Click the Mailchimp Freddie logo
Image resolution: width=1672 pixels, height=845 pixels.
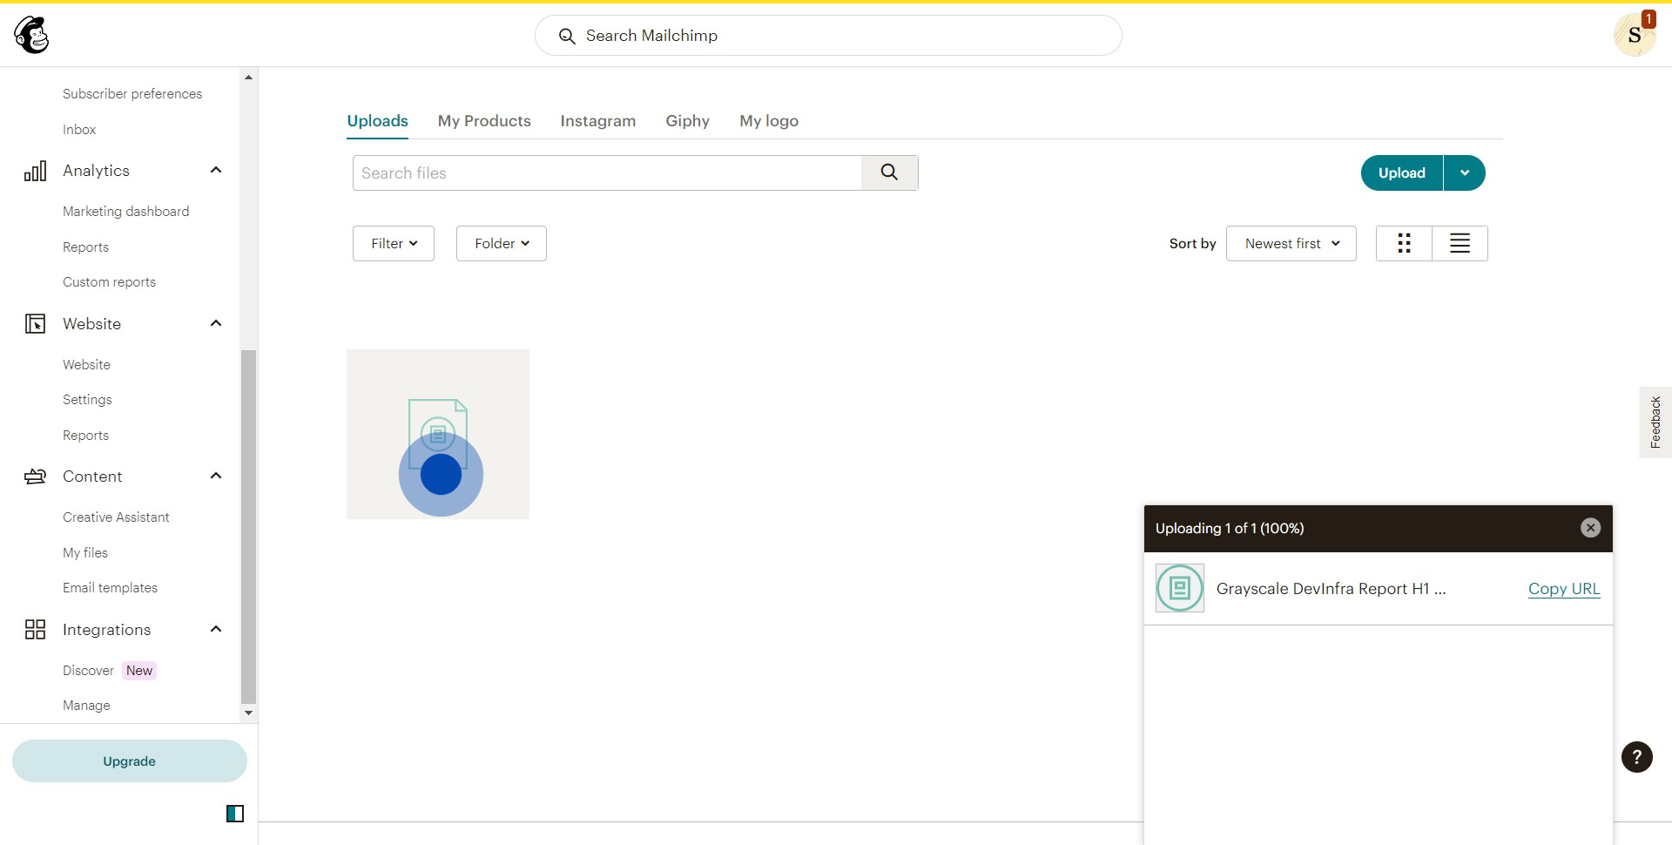[x=31, y=35]
